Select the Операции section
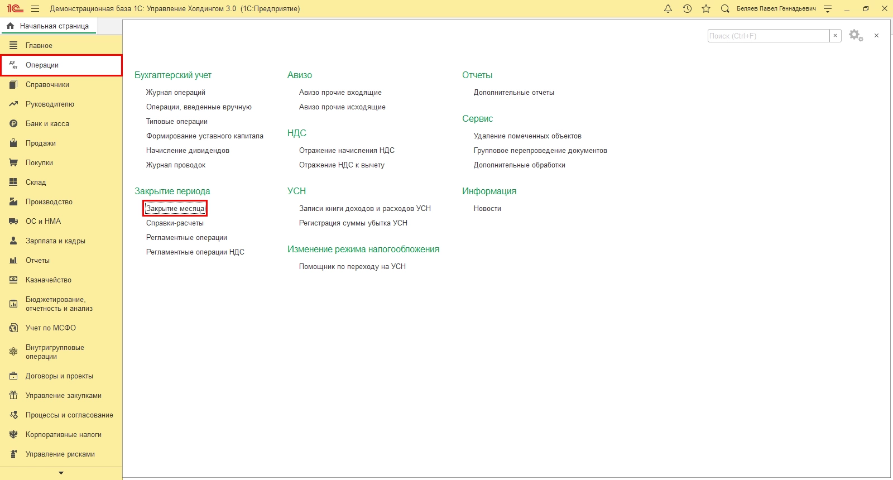Image resolution: width=893 pixels, height=480 pixels. click(61, 65)
